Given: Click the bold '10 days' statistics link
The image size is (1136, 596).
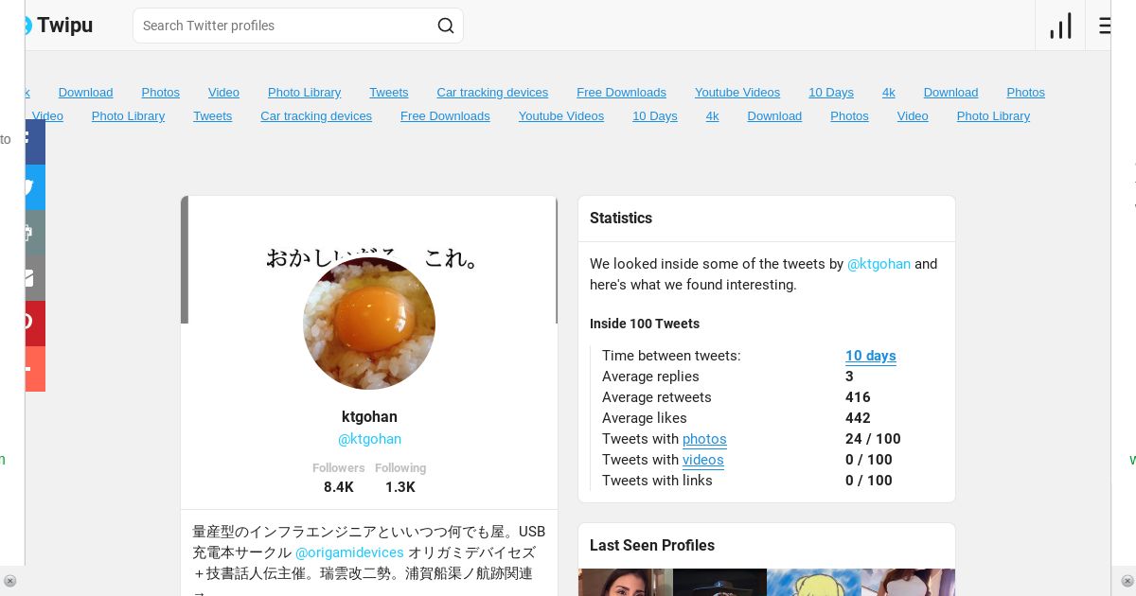Looking at the screenshot, I should click(870, 356).
